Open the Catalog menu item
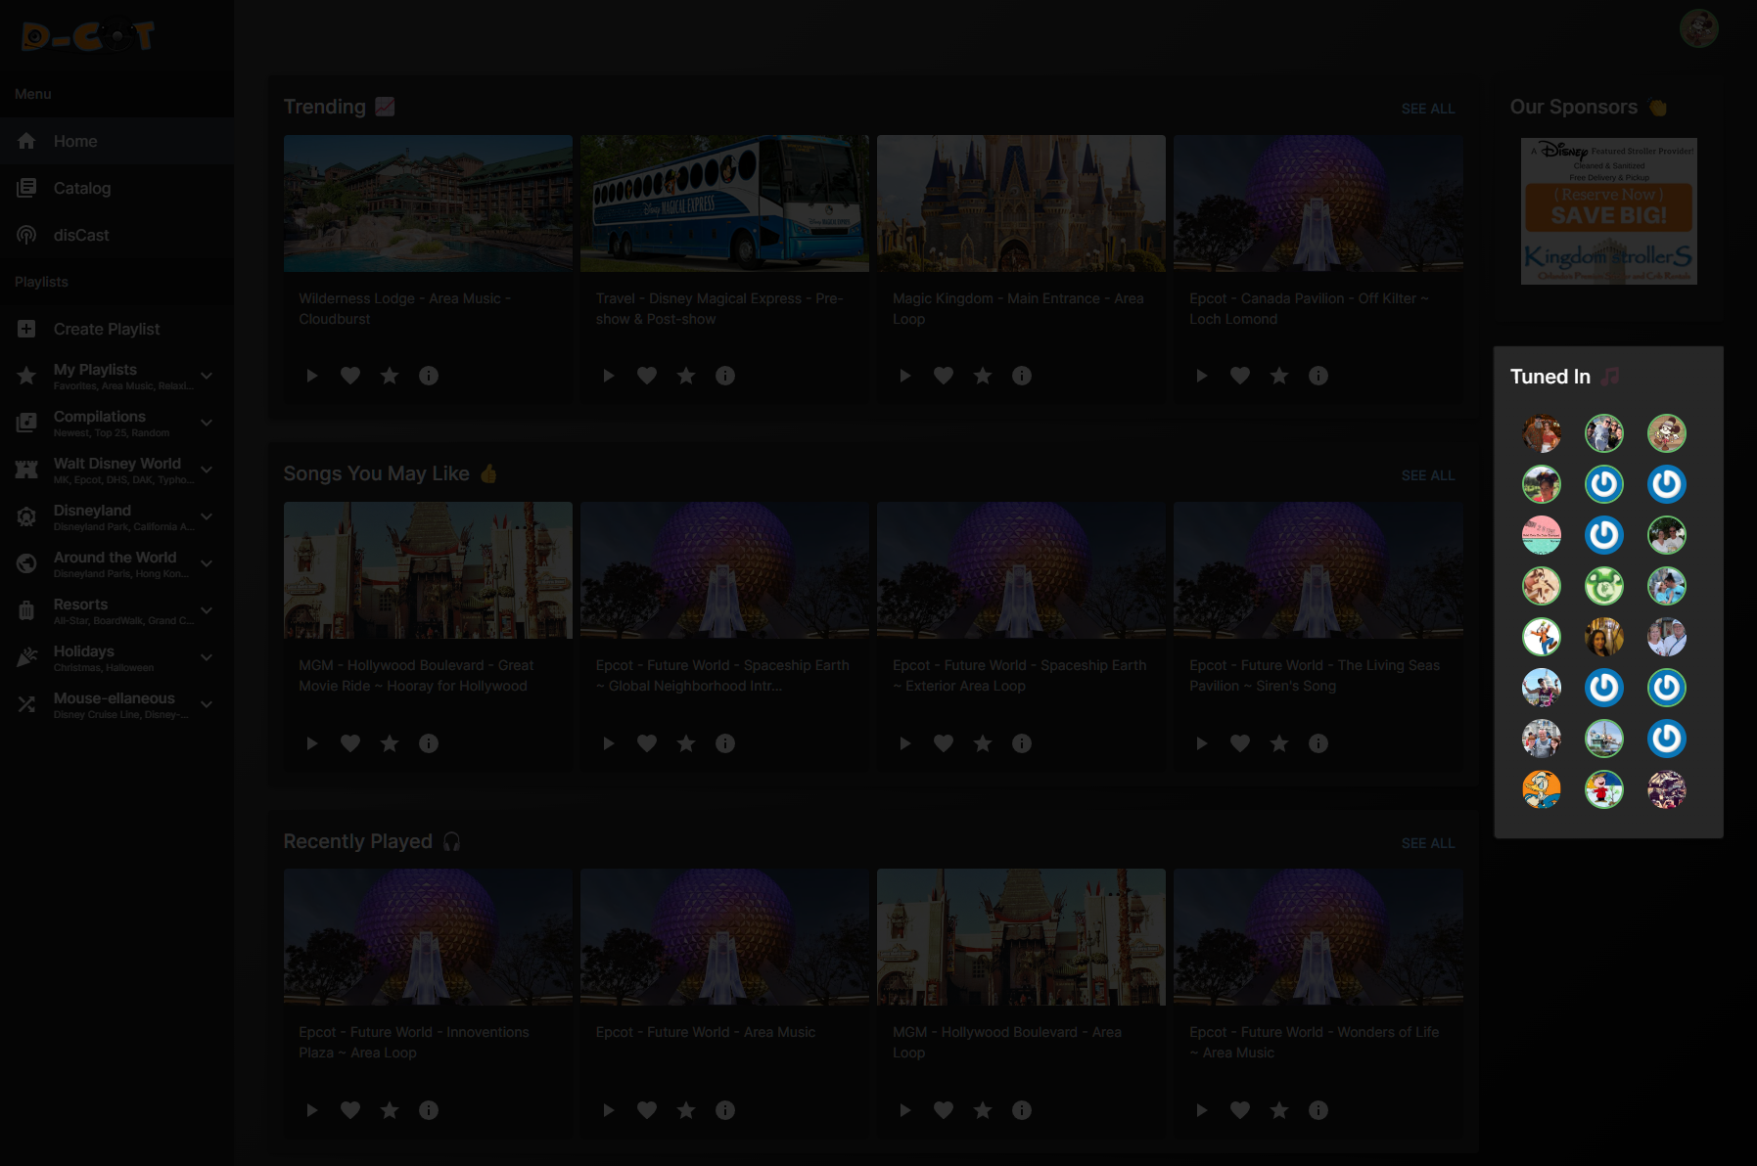1757x1166 pixels. coord(82,188)
